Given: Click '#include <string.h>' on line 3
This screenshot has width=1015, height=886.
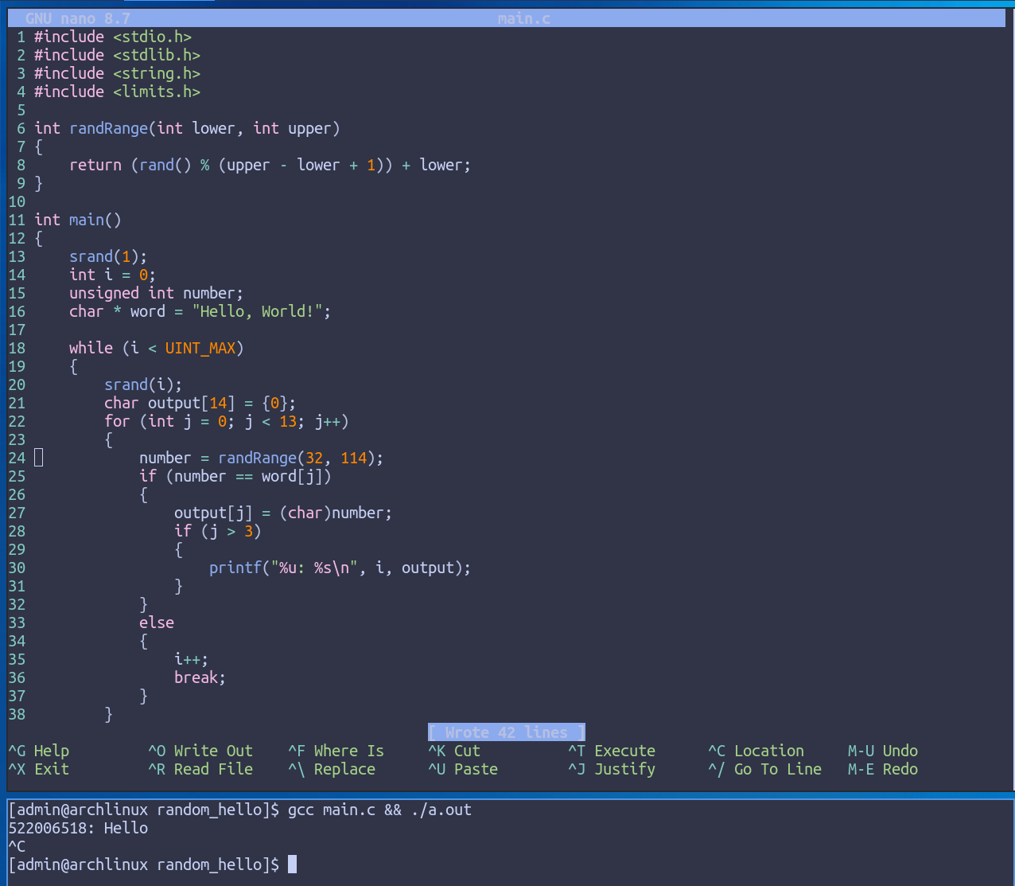Looking at the screenshot, I should pos(117,73).
